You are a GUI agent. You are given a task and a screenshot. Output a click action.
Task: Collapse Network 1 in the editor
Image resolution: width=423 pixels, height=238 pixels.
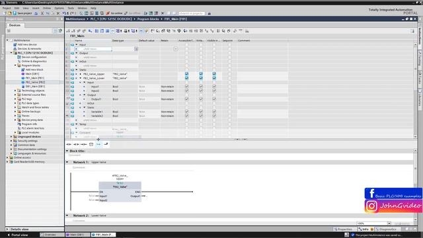click(67, 162)
